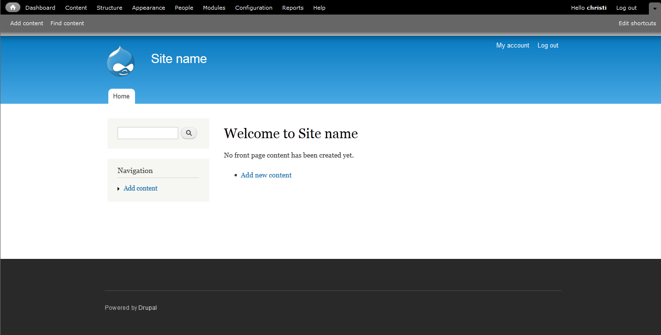
Task: Click the Drupal link in footer
Action: 148,308
